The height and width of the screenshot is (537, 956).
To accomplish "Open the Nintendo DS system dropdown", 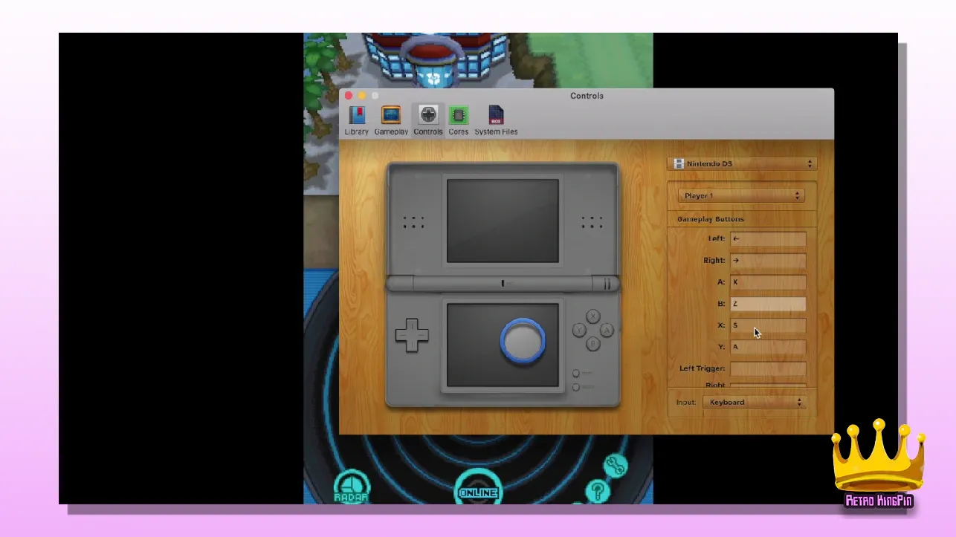I will (743, 163).
